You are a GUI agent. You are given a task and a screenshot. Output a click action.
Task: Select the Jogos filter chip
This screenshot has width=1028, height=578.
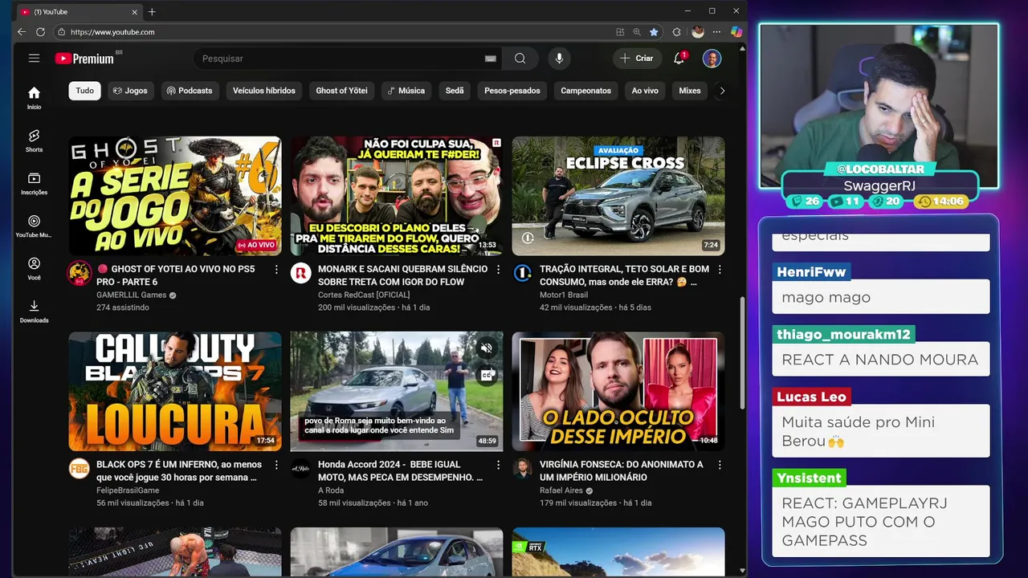(130, 91)
